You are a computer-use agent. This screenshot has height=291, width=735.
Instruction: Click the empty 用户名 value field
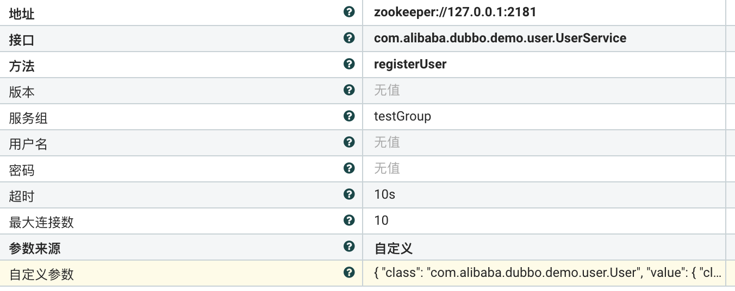[544, 143]
